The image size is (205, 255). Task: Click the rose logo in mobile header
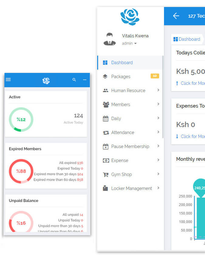(x=46, y=81)
